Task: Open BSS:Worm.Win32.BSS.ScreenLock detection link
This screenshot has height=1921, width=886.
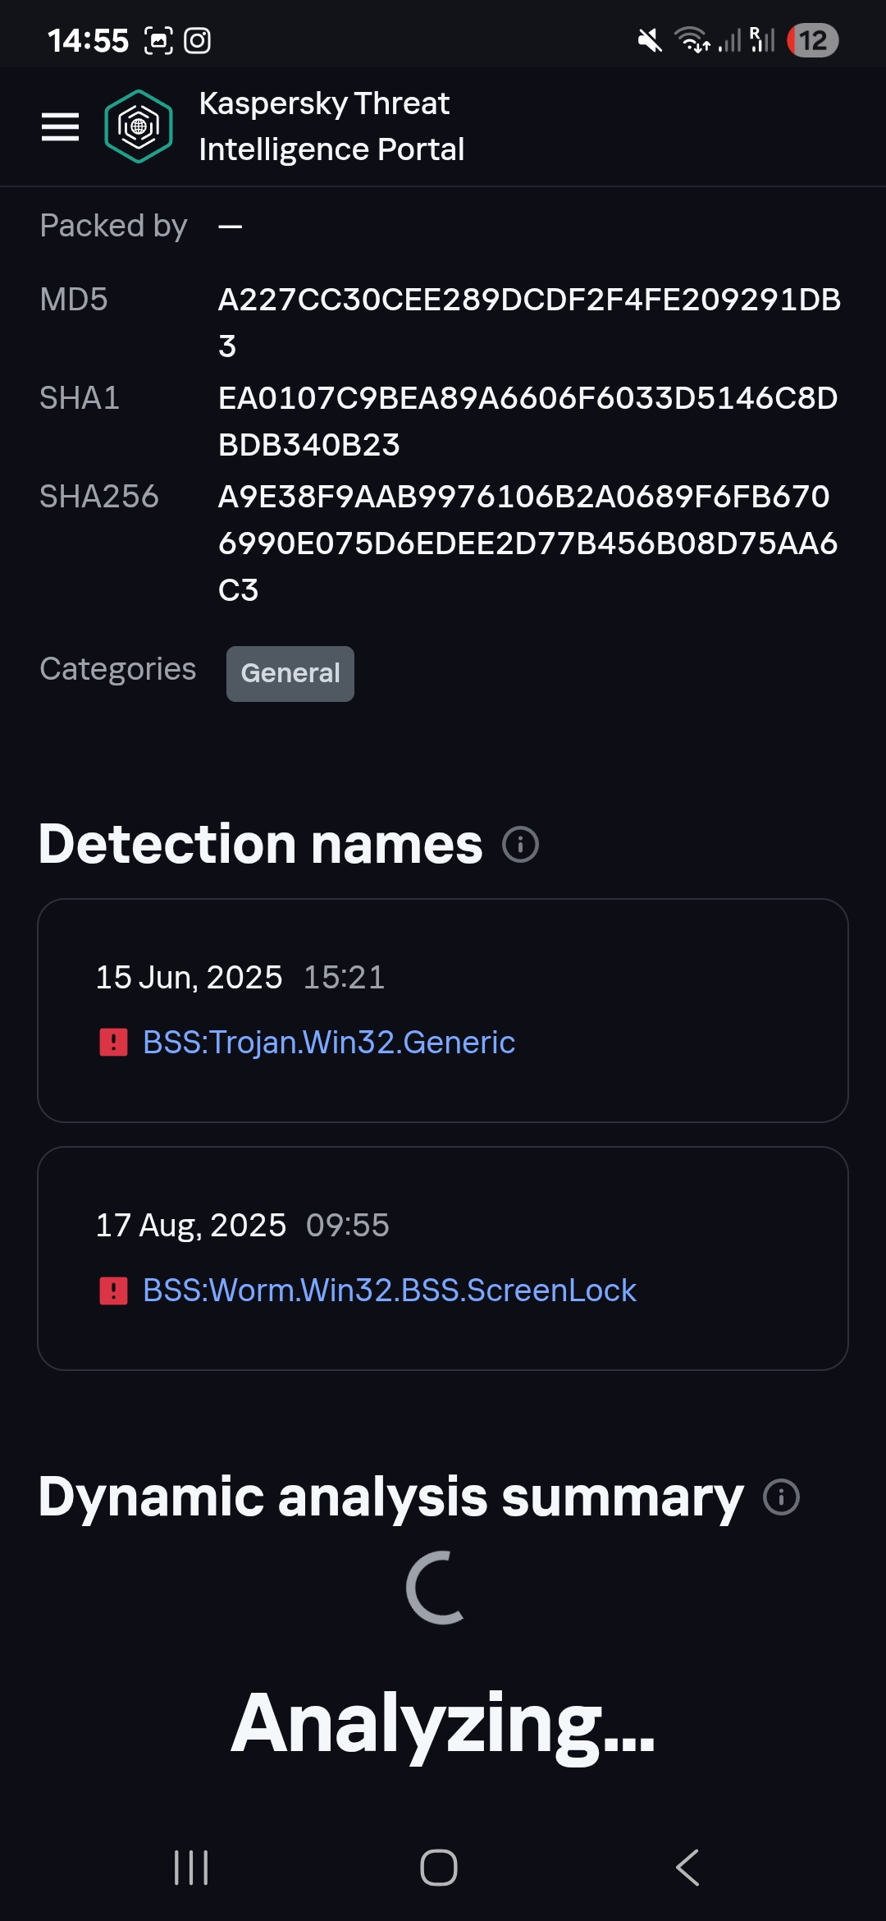Action: [x=390, y=1291]
